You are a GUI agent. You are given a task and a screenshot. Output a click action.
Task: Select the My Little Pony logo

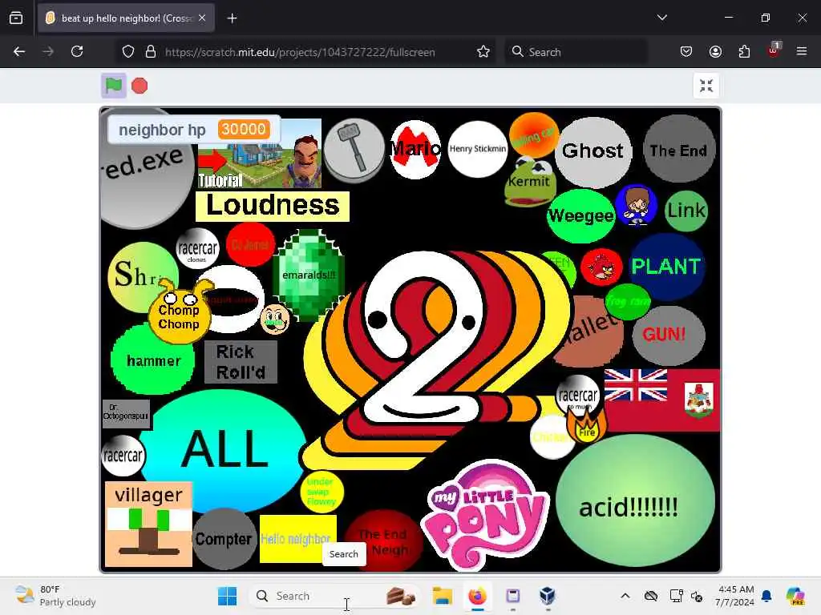click(484, 516)
